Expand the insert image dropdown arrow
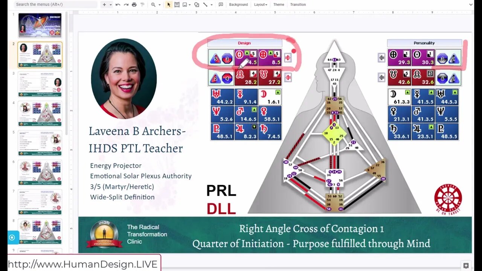 pos(189,5)
